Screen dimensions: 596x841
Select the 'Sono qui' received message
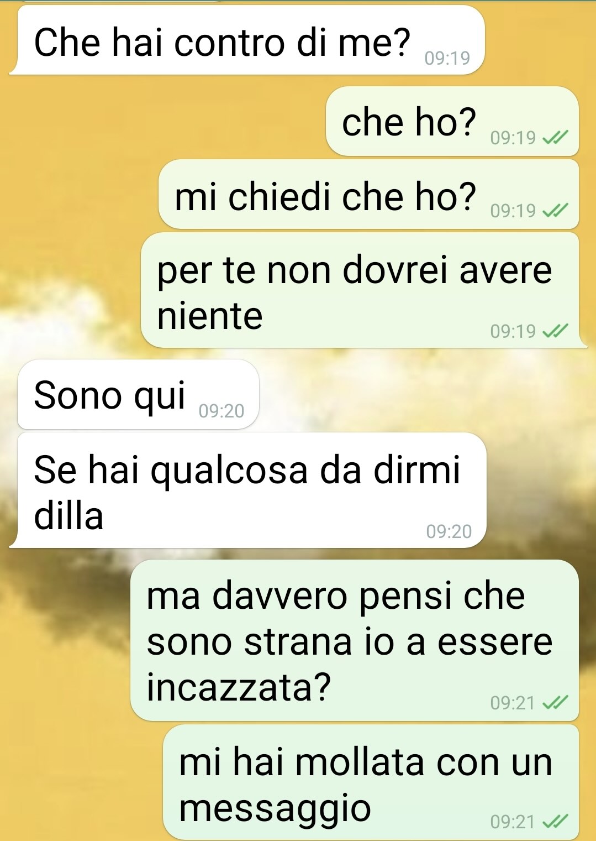click(138, 394)
